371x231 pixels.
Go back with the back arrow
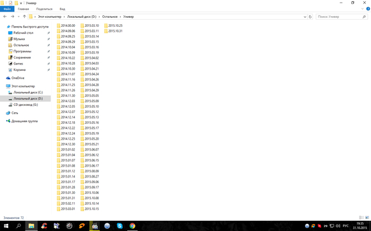tap(5, 17)
